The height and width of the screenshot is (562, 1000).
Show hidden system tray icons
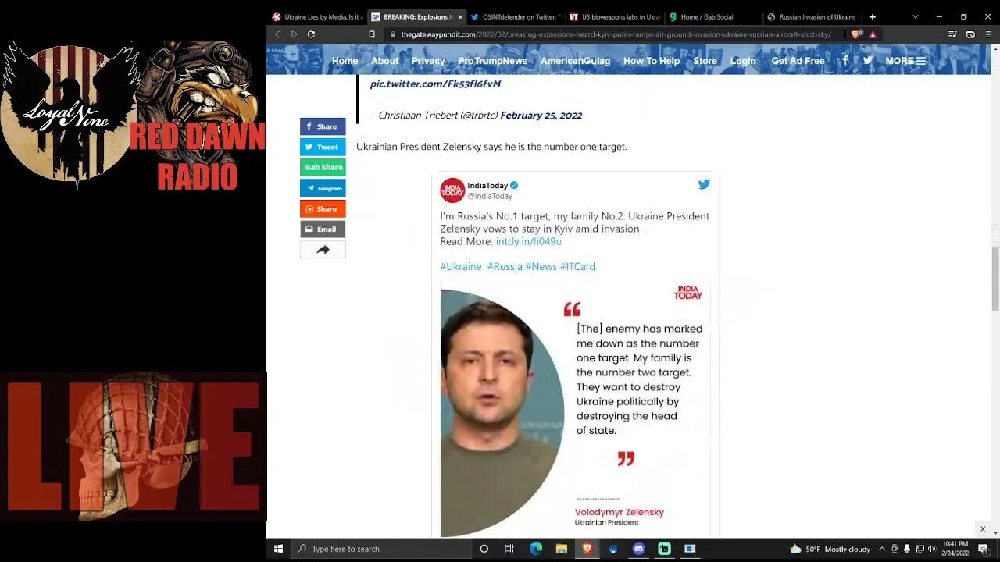[x=882, y=549]
